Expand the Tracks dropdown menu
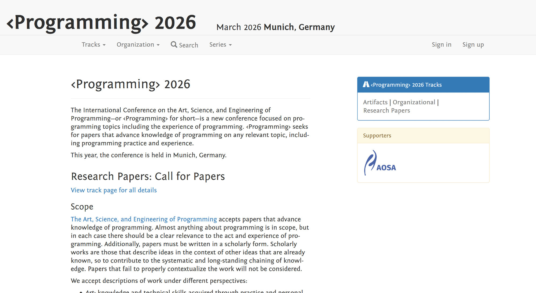 pos(93,44)
